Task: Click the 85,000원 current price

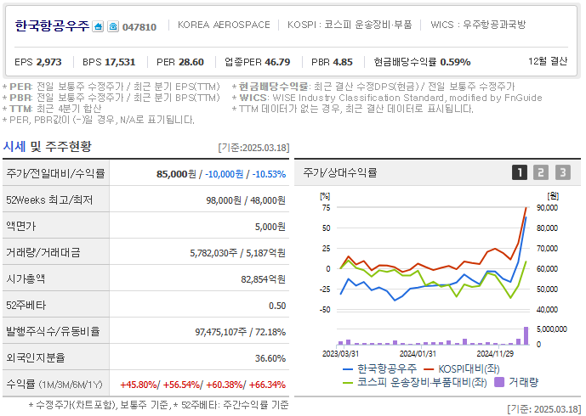Action: click(x=176, y=174)
